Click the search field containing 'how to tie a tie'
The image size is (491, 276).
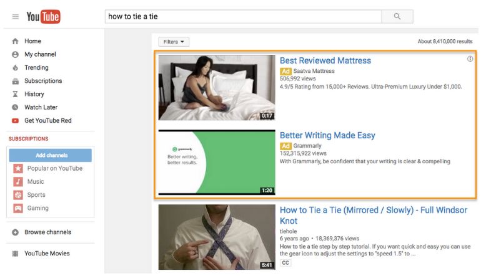(243, 17)
